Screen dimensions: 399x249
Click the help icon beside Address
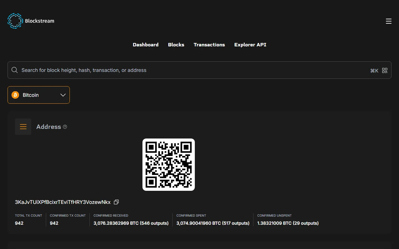65,127
